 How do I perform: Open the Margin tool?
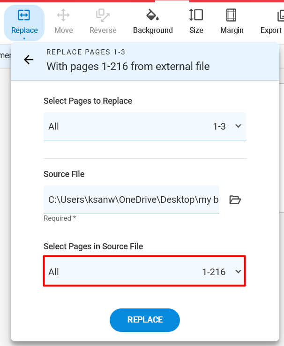(x=232, y=22)
